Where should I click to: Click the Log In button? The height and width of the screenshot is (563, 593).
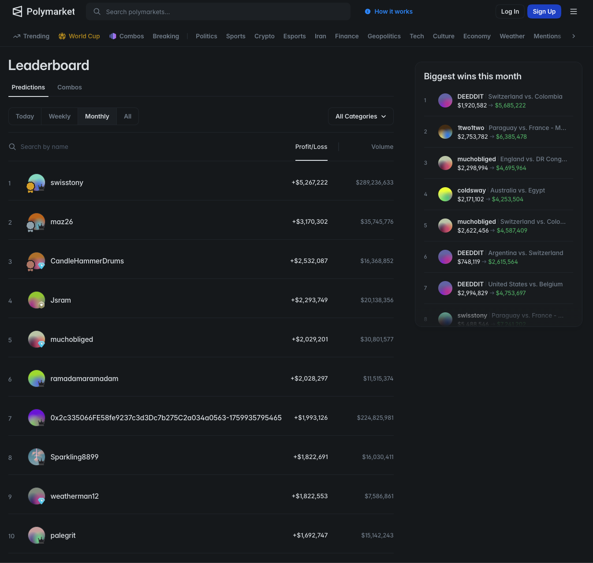pyautogui.click(x=510, y=11)
